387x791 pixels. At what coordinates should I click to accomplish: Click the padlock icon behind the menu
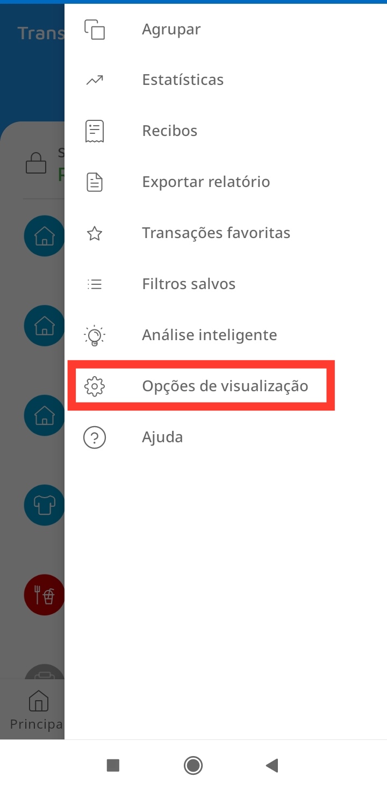pyautogui.click(x=36, y=163)
